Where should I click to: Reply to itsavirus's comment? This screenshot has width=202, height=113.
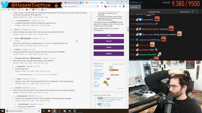pyautogui.click(x=46, y=54)
